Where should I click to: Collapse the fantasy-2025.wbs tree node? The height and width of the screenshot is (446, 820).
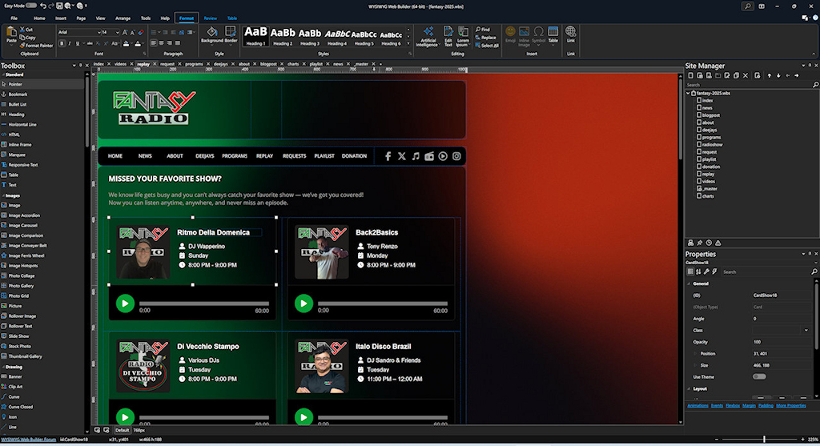688,93
